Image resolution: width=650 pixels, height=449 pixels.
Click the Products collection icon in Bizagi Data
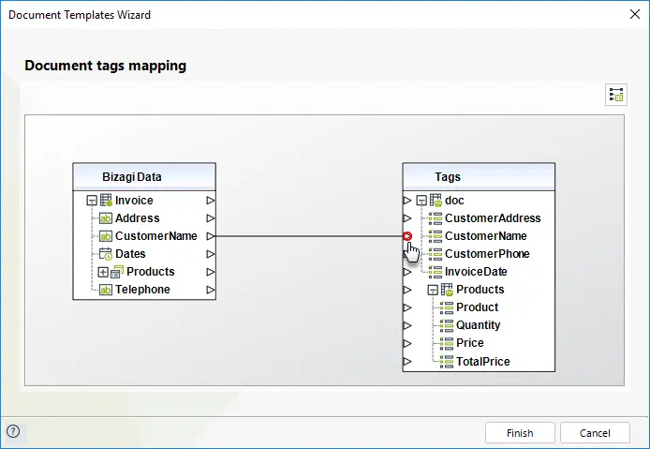coord(117,272)
